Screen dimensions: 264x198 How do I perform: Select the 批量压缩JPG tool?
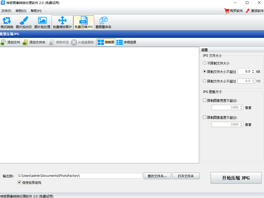tap(84, 22)
